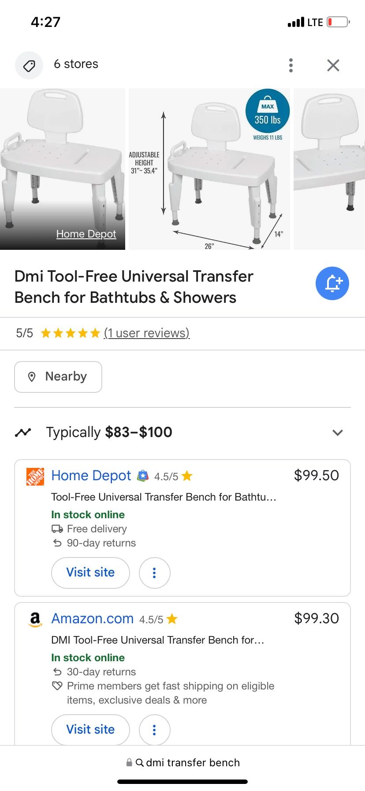The width and height of the screenshot is (365, 791).
Task: Click the location pin icon in Nearby button
Action: click(x=32, y=376)
